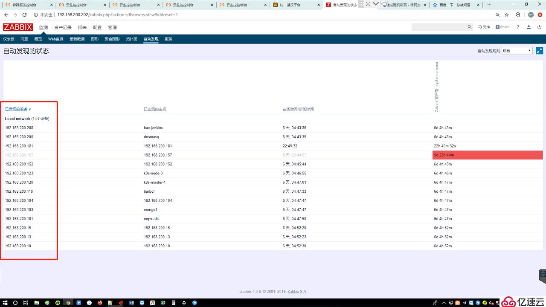
Task: Go to 聚合图形 submenu
Action: click(112, 39)
